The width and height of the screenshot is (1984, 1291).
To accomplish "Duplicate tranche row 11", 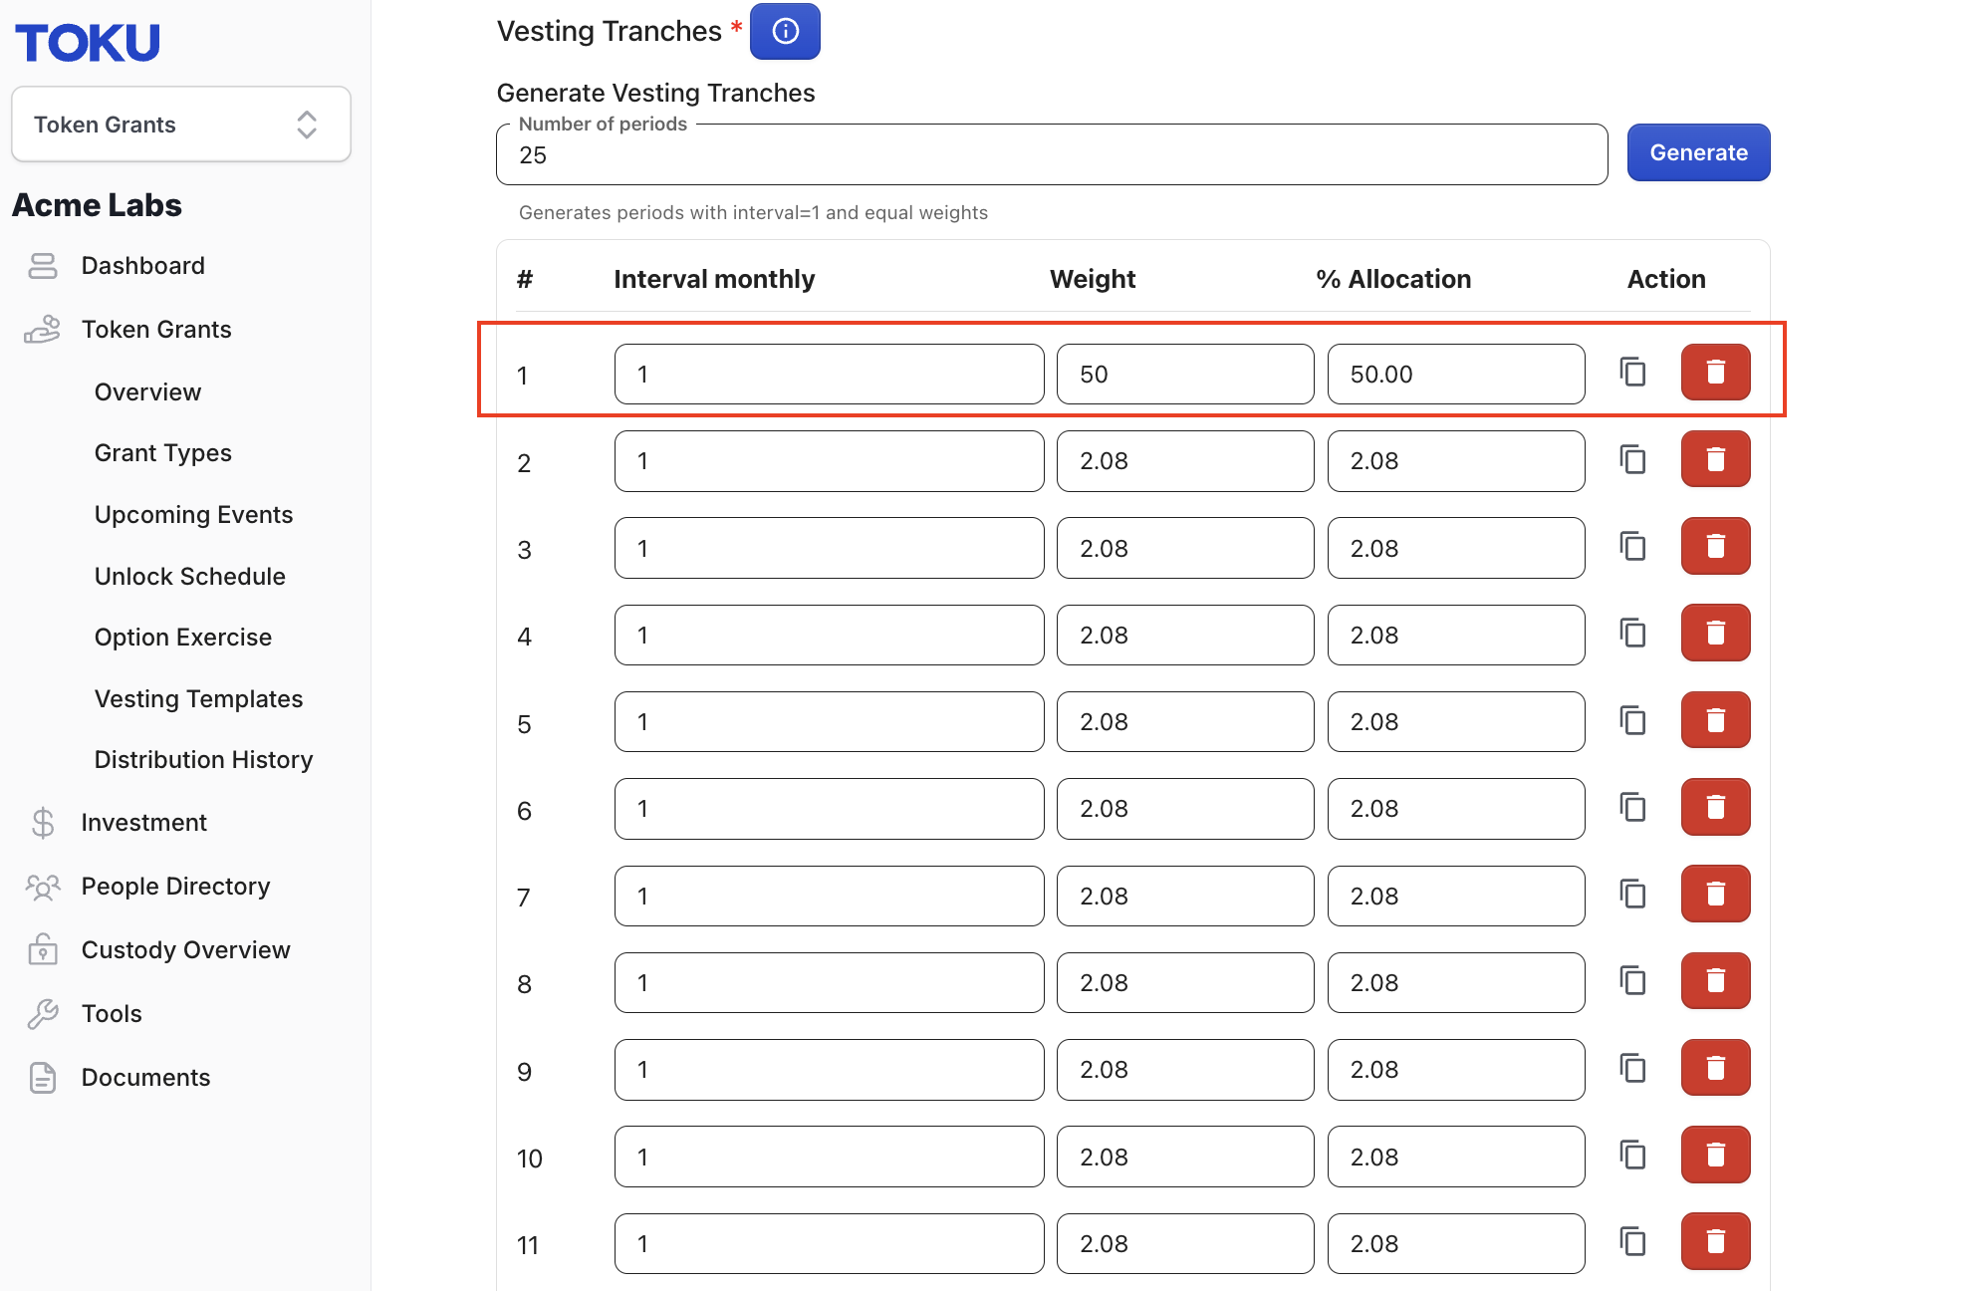I will 1632,1242.
